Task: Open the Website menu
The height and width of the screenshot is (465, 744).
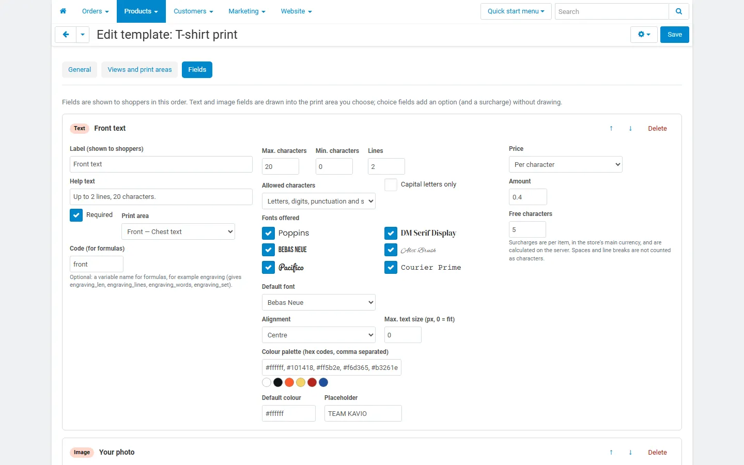Action: (297, 11)
